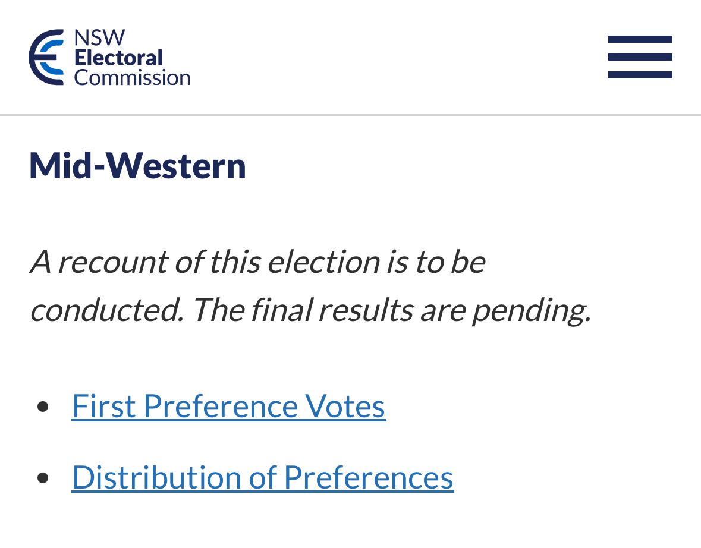Screen dimensions: 701x548
Task: Click the italic recount notice paragraph
Action: 309,285
